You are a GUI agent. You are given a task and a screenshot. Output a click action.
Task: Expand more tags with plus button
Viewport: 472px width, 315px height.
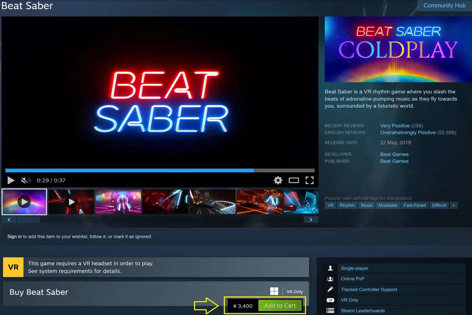(453, 205)
